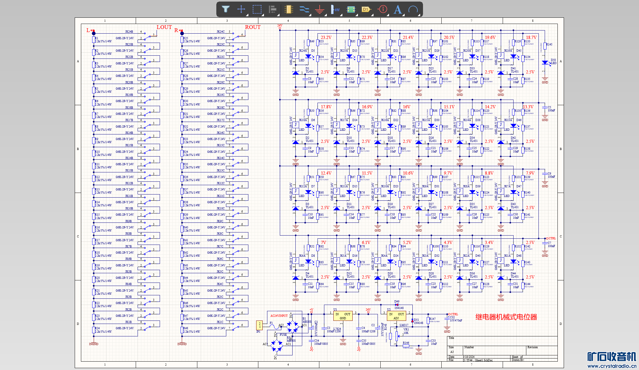Click the C5 100nF capacitor label
Screen dimensions: 639x370
pyautogui.click(x=551, y=109)
